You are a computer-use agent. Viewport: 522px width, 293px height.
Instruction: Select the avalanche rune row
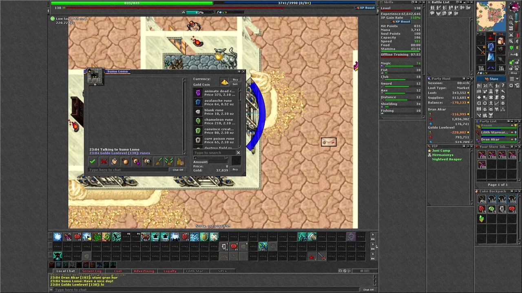[x=216, y=102]
